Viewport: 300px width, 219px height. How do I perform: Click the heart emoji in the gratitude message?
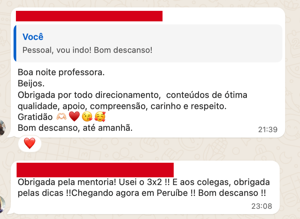coord(75,117)
